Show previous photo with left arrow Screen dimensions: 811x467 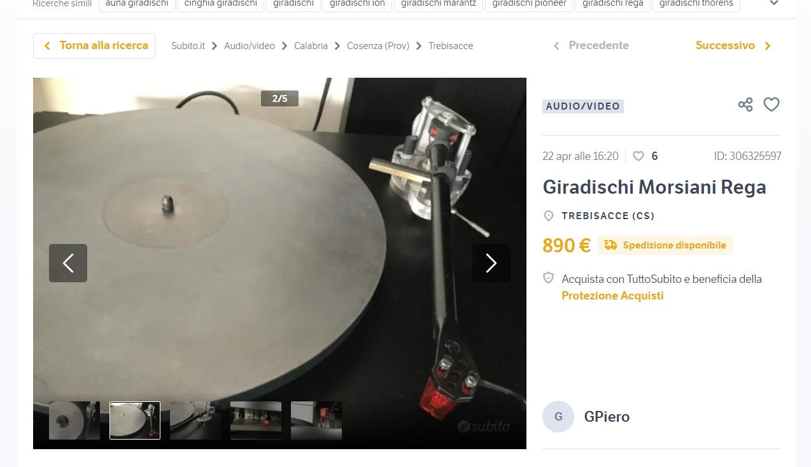(x=68, y=263)
